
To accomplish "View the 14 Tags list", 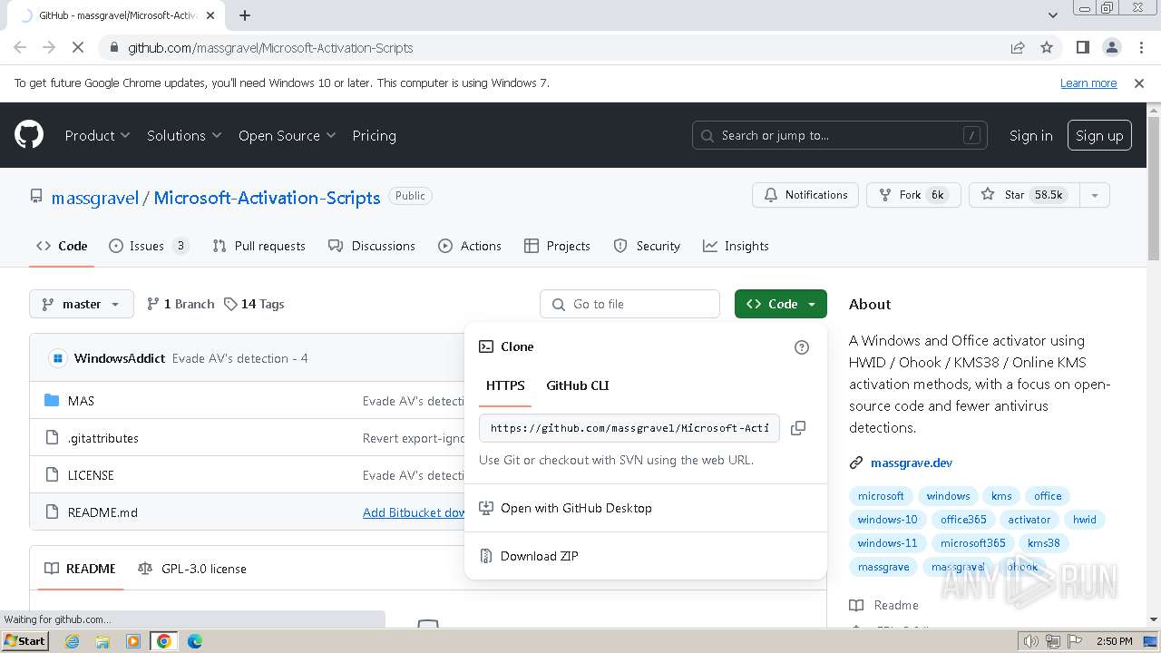I will pyautogui.click(x=254, y=304).
